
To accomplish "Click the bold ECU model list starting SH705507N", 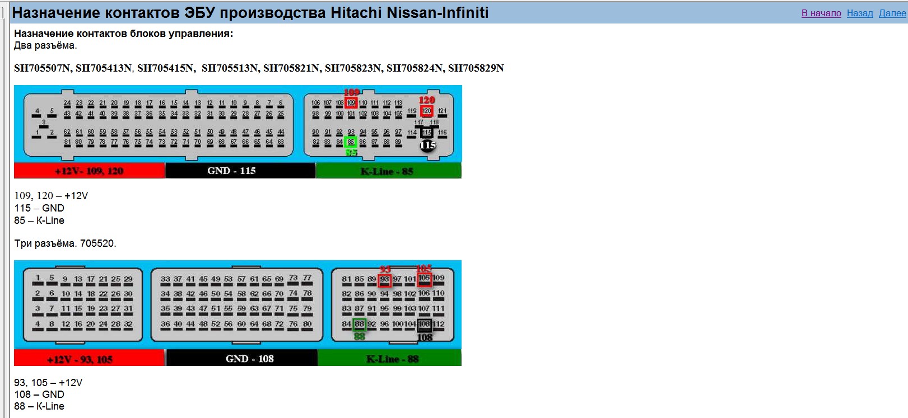I will [259, 68].
